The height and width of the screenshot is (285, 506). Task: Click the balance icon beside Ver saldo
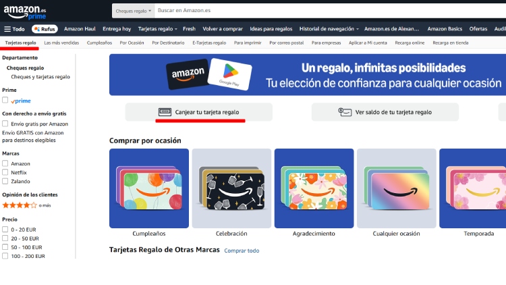tap(345, 112)
